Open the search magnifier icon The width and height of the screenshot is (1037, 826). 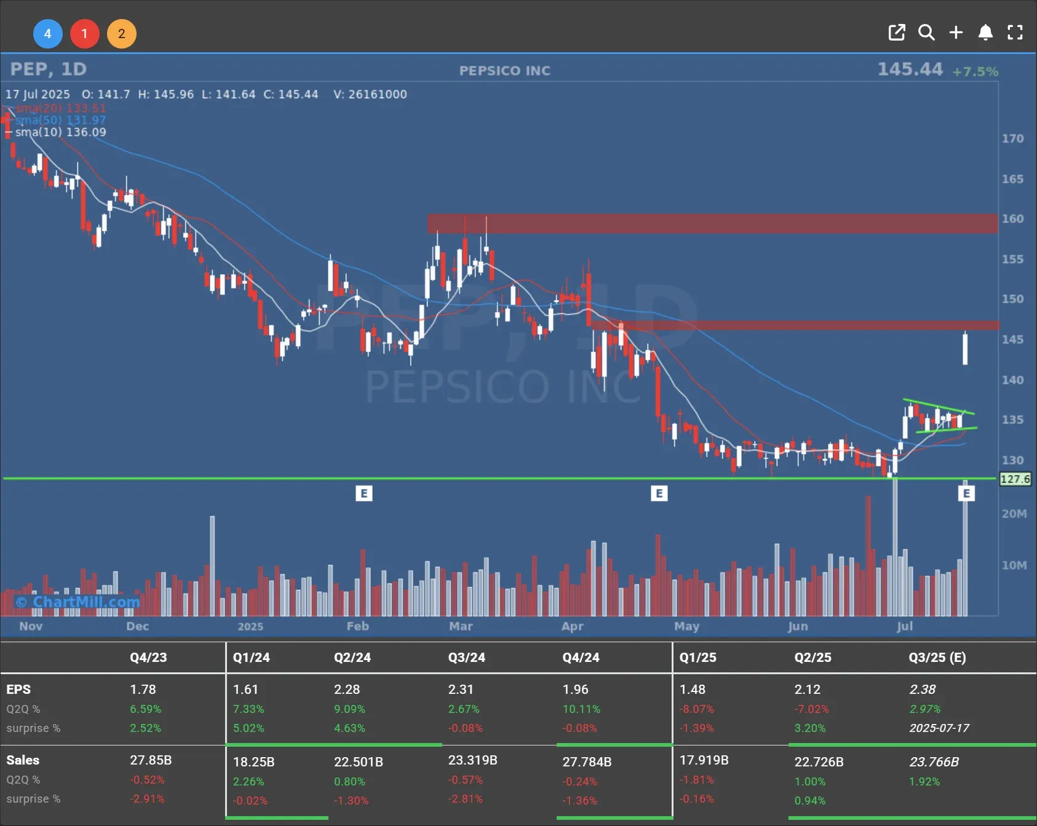[926, 33]
